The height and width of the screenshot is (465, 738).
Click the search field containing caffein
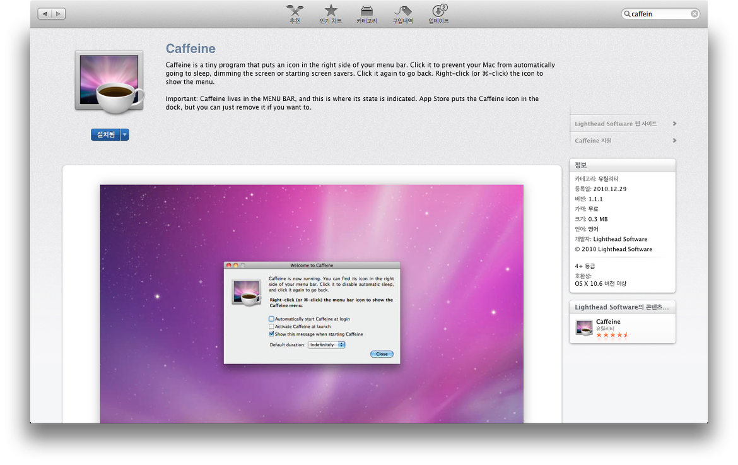click(x=660, y=14)
